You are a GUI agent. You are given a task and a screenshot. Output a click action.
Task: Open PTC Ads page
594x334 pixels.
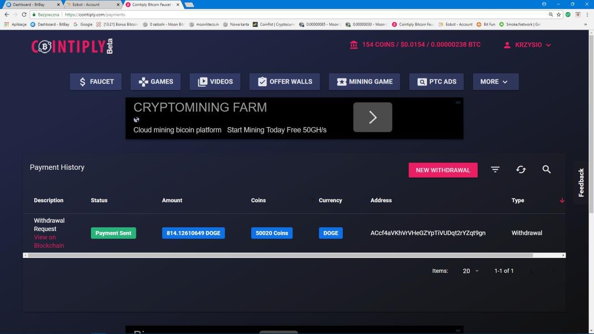point(436,82)
